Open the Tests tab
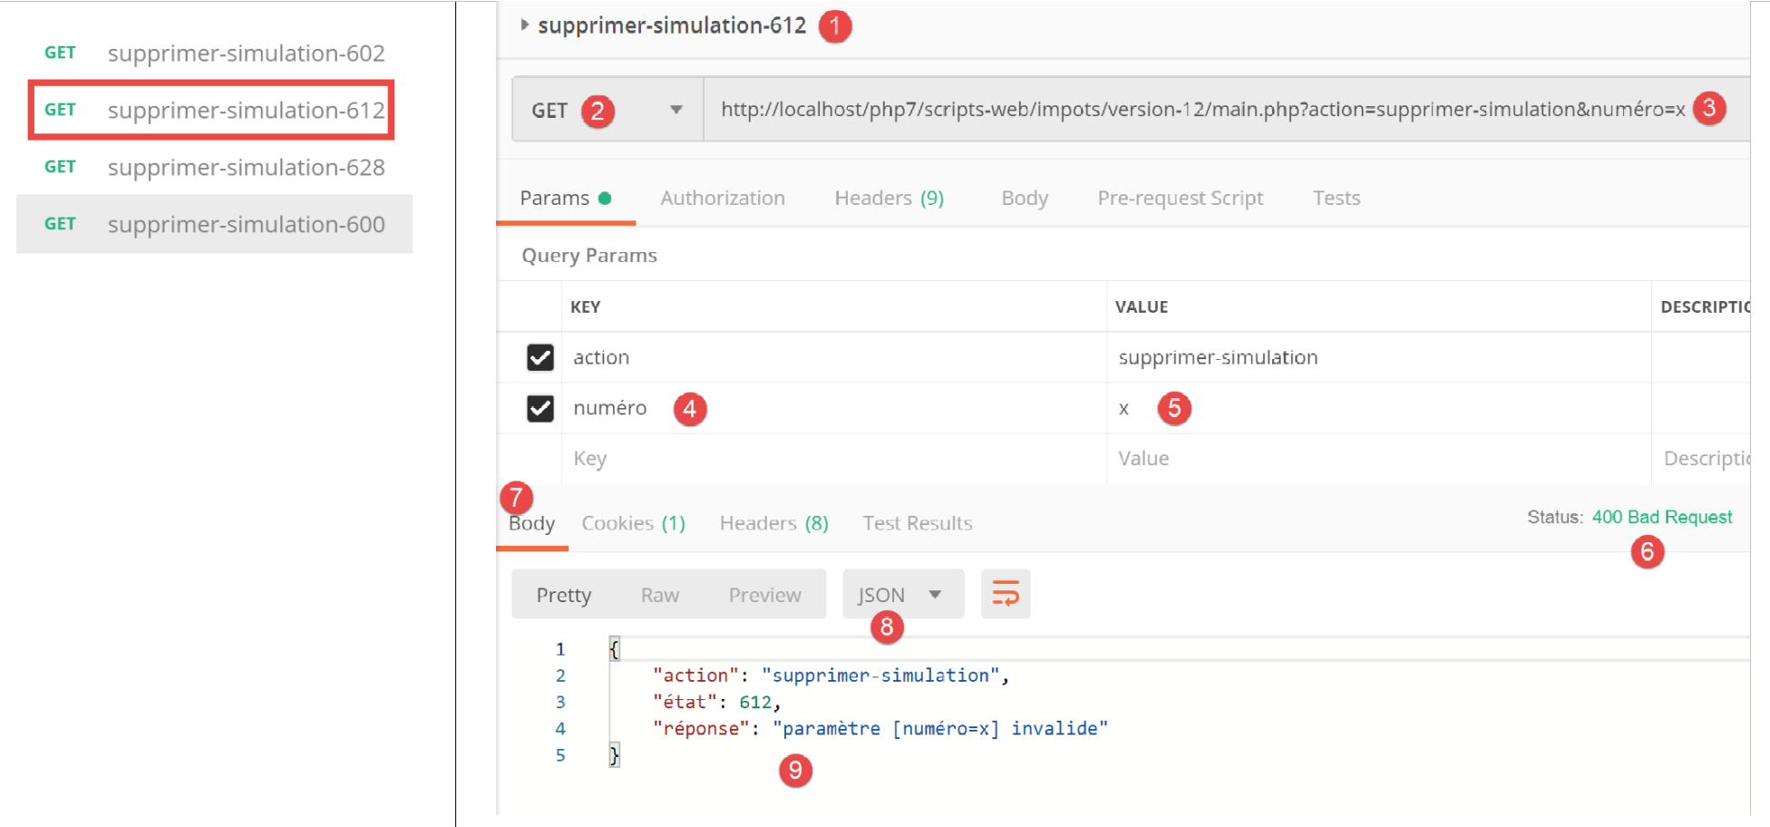This screenshot has width=1770, height=827. click(x=1336, y=198)
